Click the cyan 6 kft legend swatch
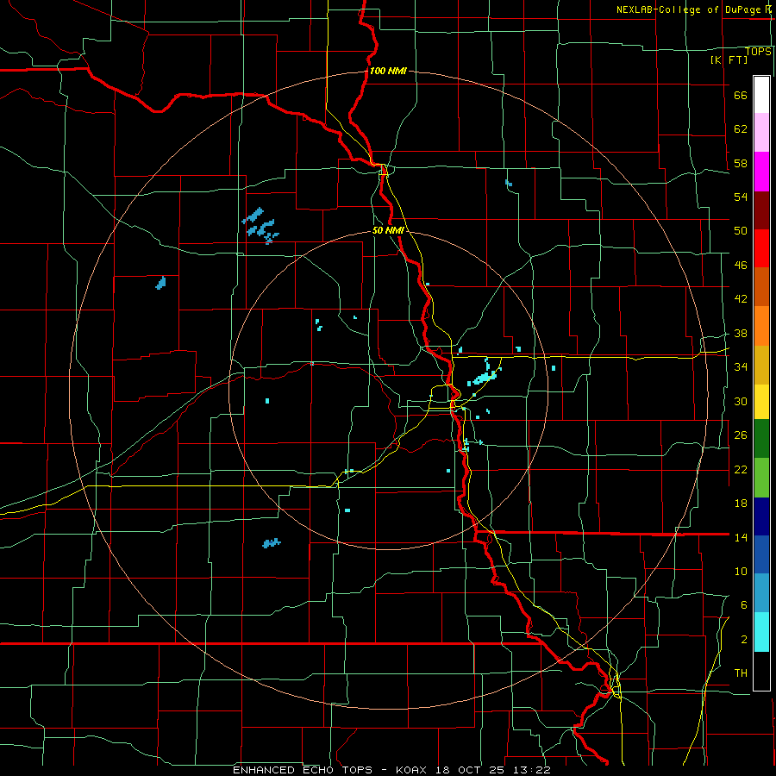Viewport: 776px width, 776px height. (x=761, y=632)
